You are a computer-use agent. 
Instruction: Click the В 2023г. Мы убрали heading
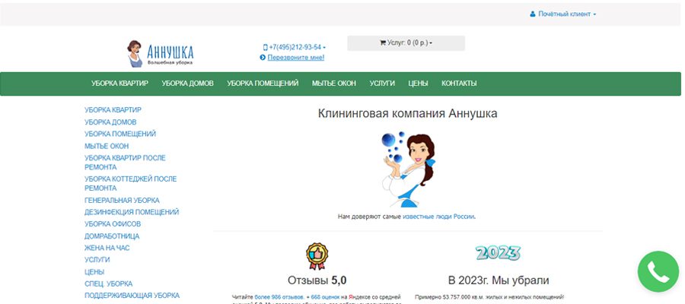click(499, 280)
